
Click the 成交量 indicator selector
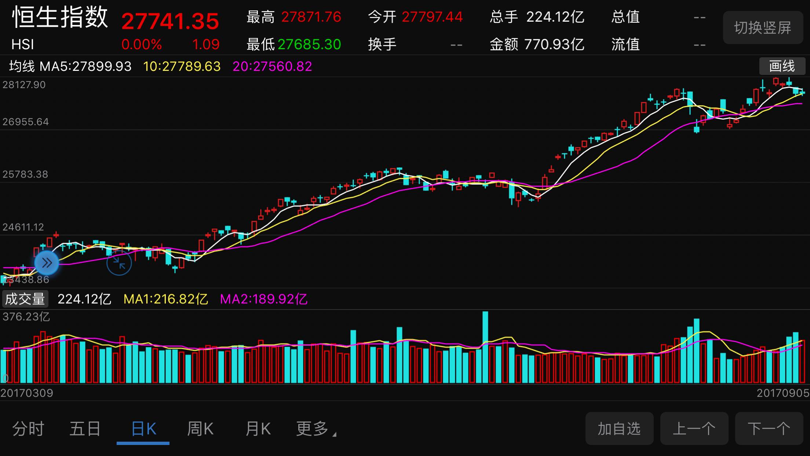(x=25, y=299)
